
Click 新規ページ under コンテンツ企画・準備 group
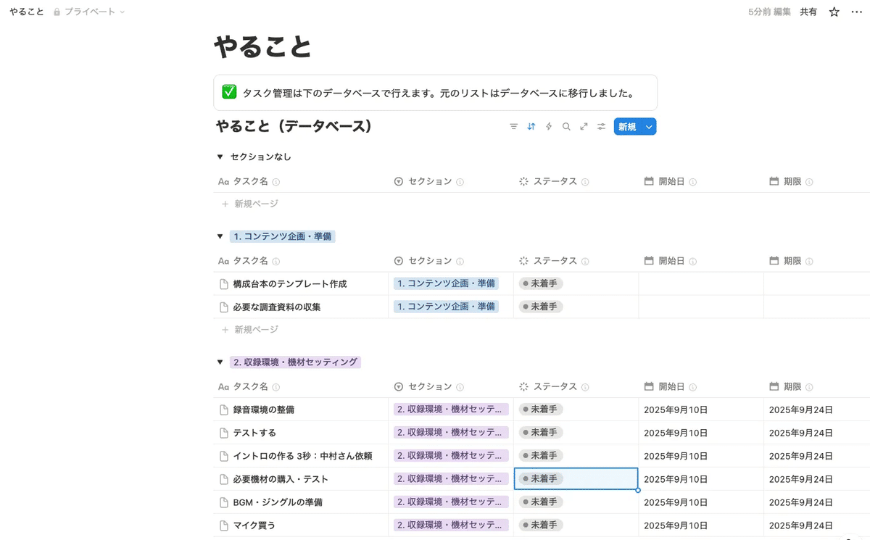[x=255, y=330]
